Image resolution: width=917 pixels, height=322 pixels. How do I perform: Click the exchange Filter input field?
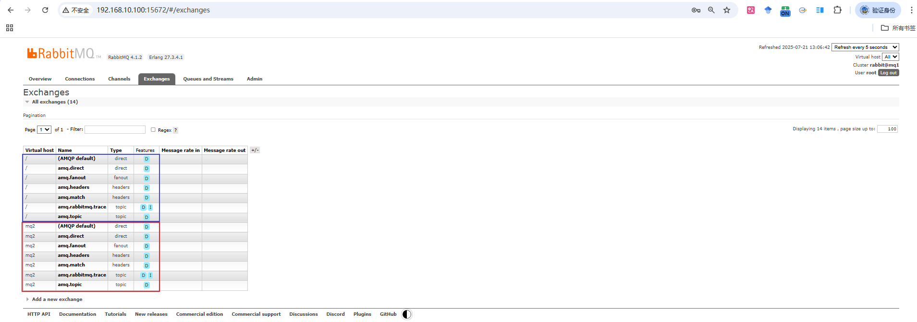click(115, 129)
